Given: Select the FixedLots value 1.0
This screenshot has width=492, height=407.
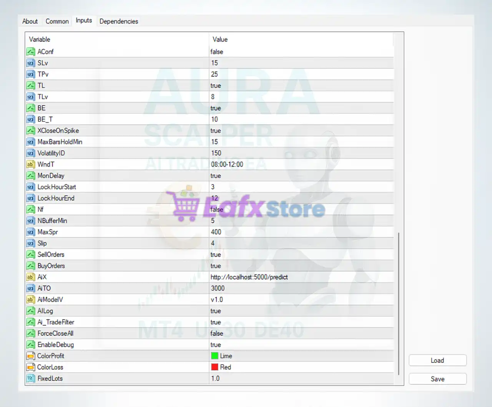Looking at the screenshot, I should tap(215, 379).
